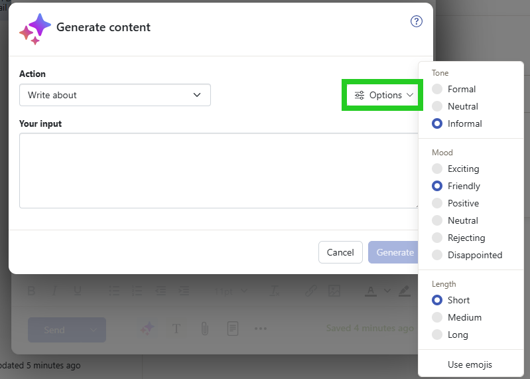Select the Formal tone radio button
The height and width of the screenshot is (379, 530).
(437, 89)
